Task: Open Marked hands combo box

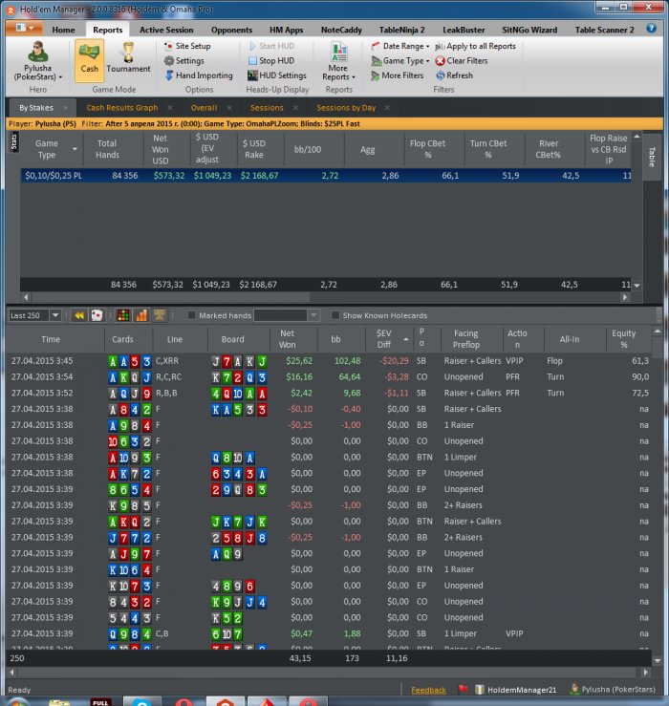Action: coord(287,315)
